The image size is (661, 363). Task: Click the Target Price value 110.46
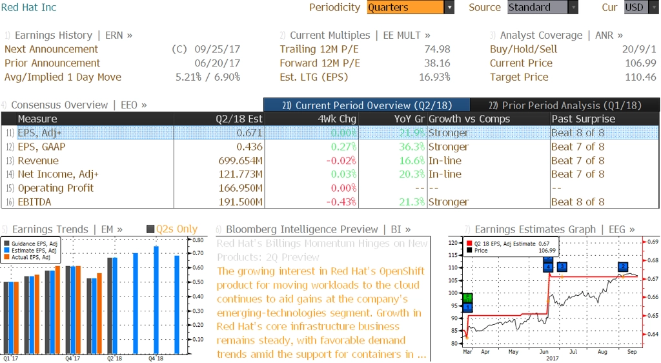tap(641, 77)
